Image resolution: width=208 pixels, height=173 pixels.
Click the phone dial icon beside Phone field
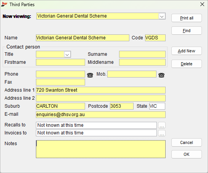pyautogui.click(x=90, y=75)
